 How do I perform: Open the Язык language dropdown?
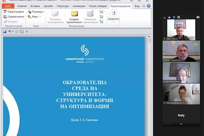[34, 17]
